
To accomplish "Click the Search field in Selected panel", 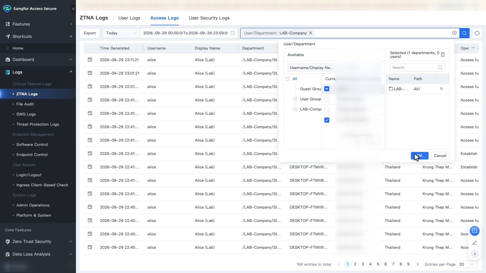I will (x=417, y=67).
